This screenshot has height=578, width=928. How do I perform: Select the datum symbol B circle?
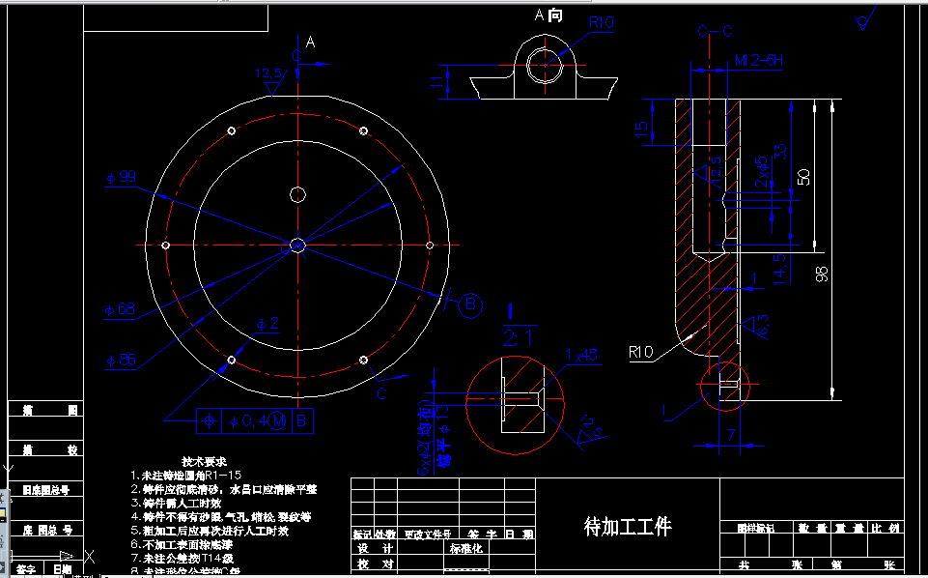[471, 304]
